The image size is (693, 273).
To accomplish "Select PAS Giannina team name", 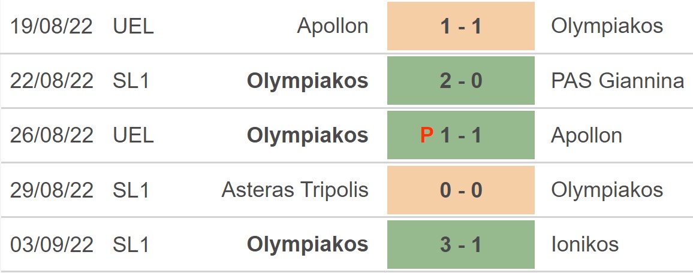I will pyautogui.click(x=617, y=81).
